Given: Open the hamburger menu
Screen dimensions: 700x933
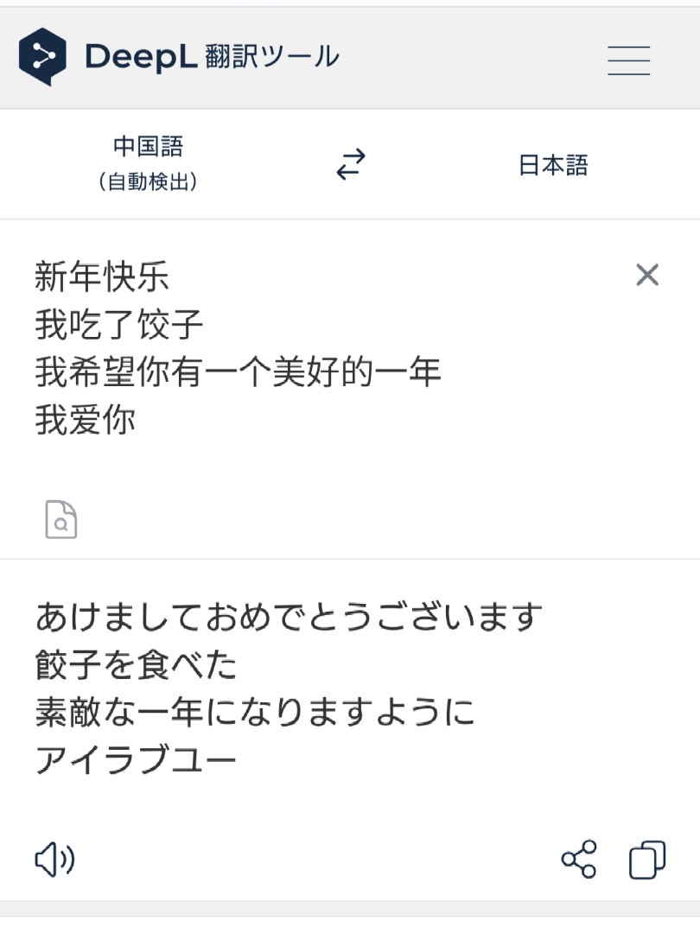Looking at the screenshot, I should tap(628, 60).
